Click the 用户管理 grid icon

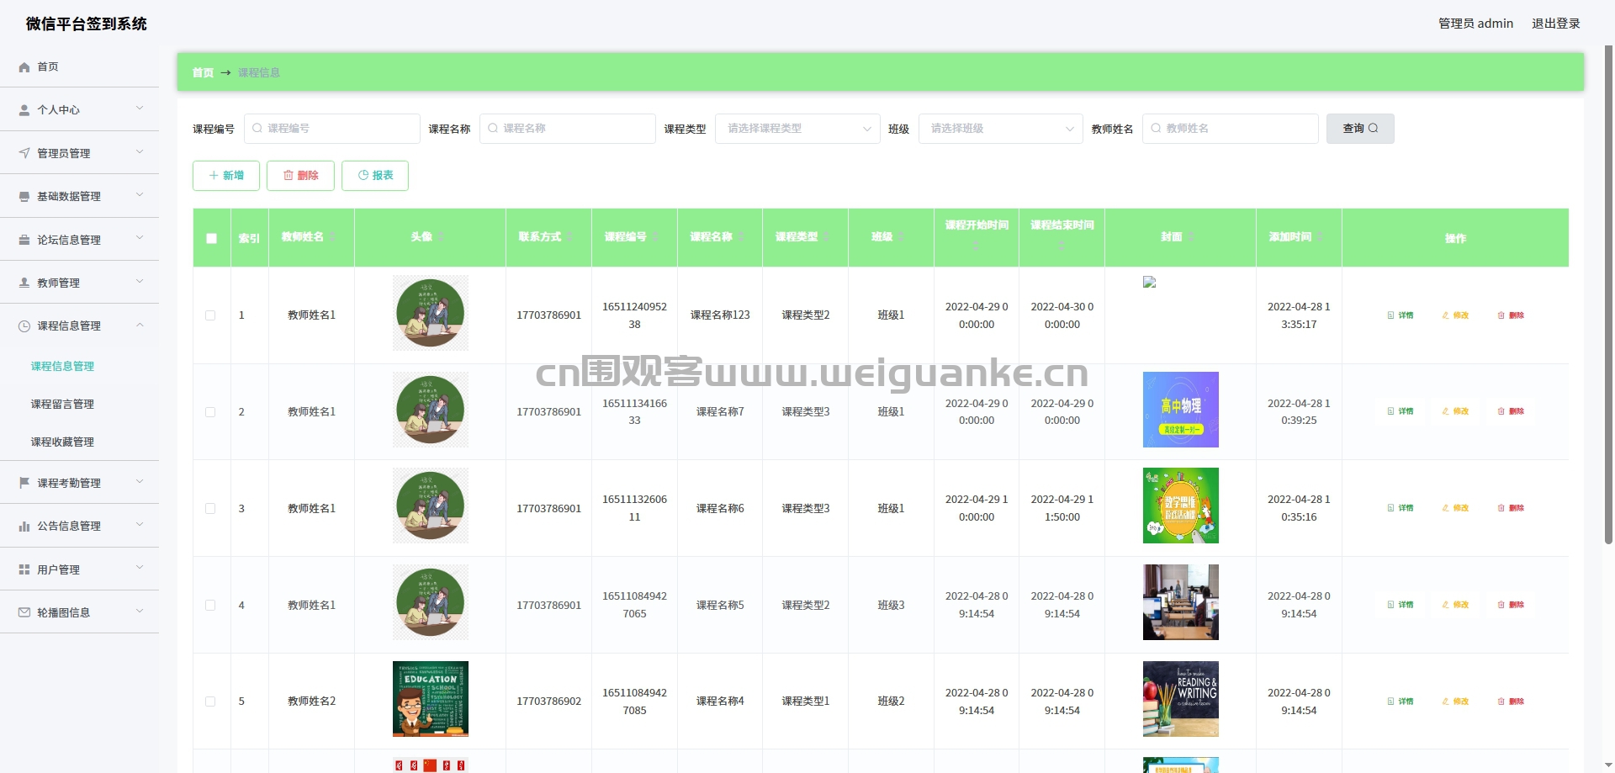click(24, 569)
